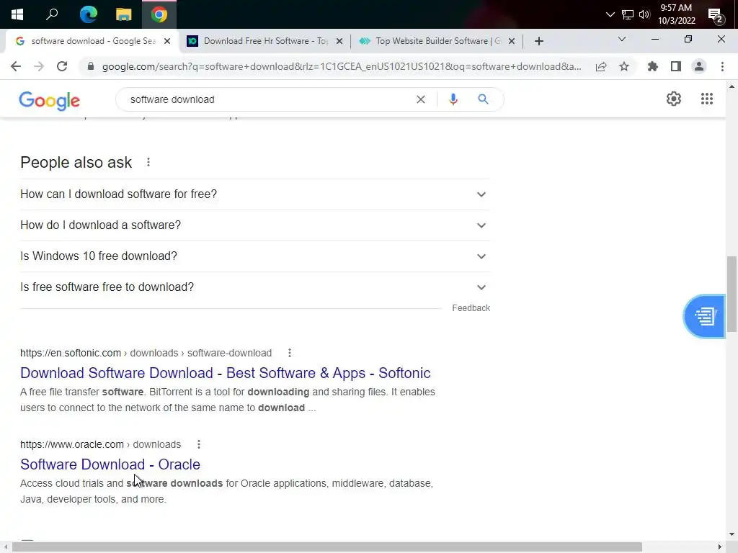
Task: Click the scroll right arrow
Action: (720, 547)
